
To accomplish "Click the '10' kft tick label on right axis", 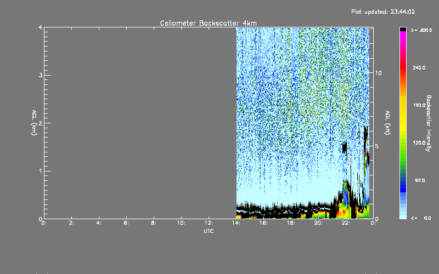I will (378, 73).
